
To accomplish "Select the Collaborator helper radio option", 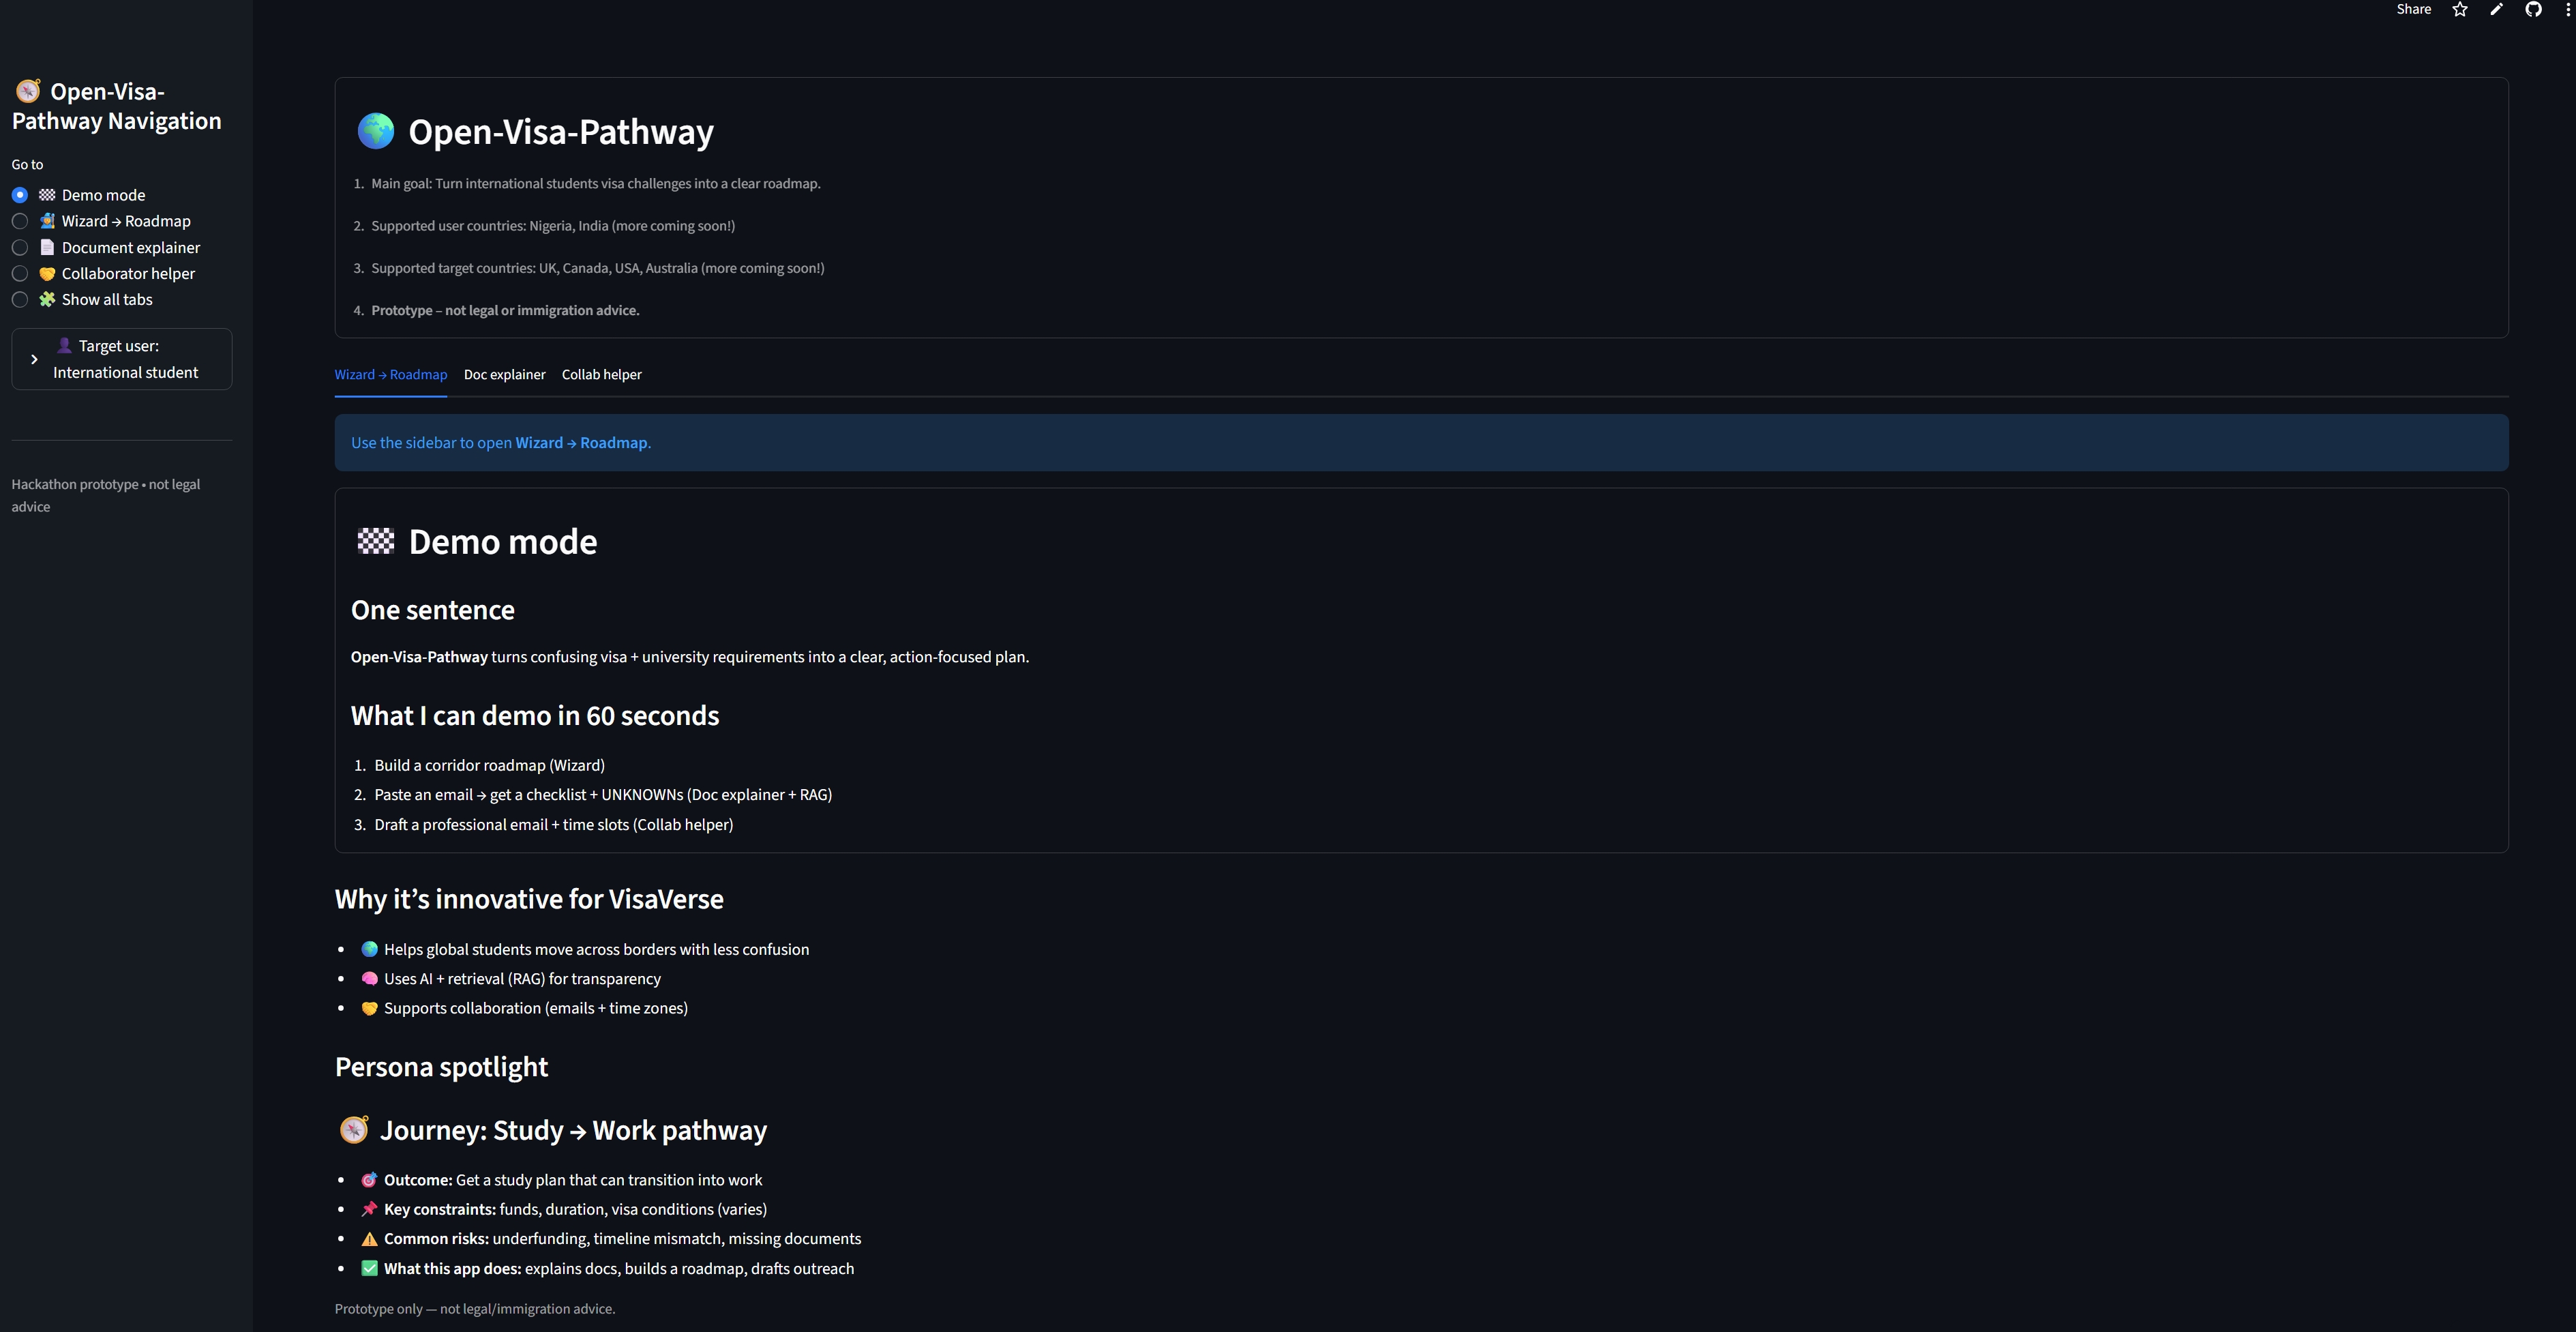I will click(x=20, y=273).
